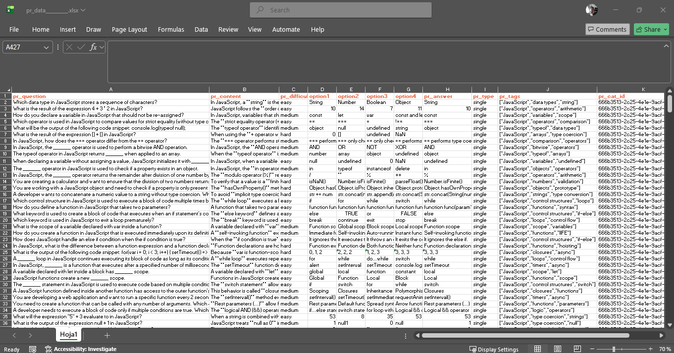The width and height of the screenshot is (674, 353).
Task: Click the Zoom Out minus icon
Action: click(x=591, y=349)
